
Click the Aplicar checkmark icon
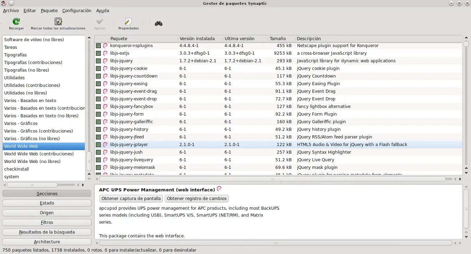pyautogui.click(x=100, y=21)
